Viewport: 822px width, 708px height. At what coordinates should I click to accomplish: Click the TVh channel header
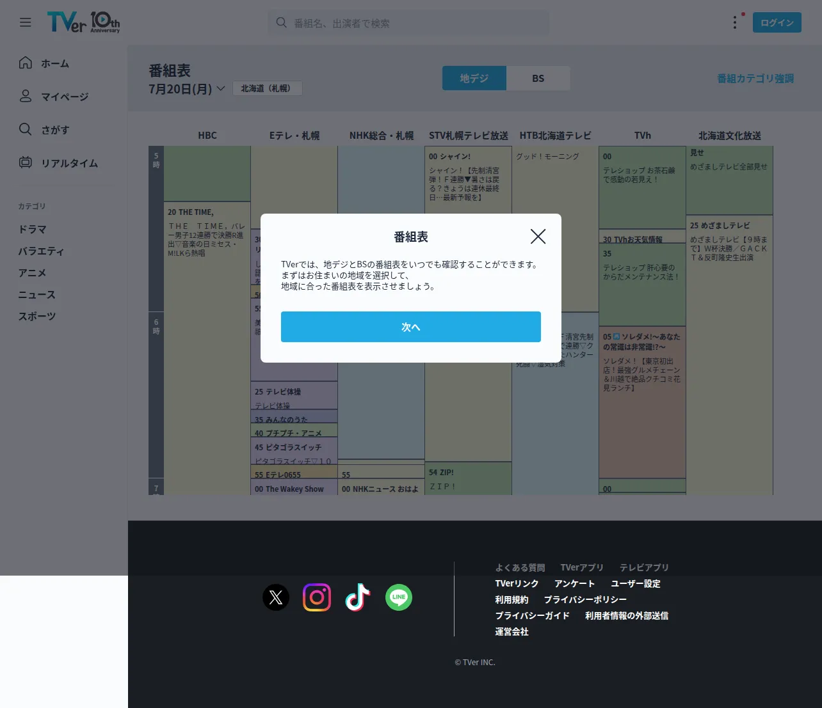coord(643,136)
